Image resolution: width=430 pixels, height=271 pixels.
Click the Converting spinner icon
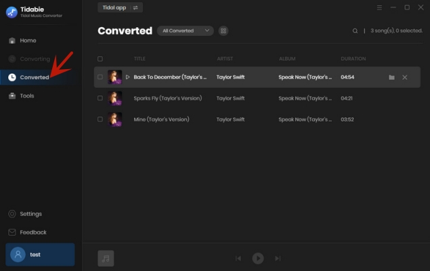[12, 59]
